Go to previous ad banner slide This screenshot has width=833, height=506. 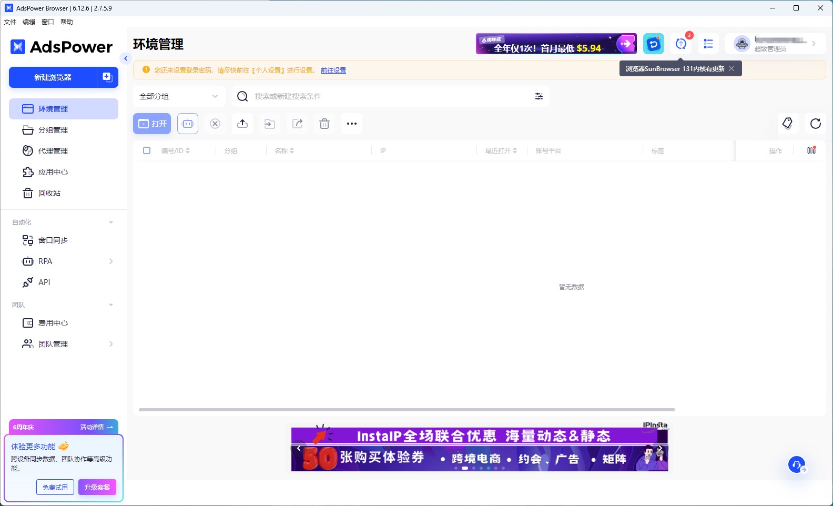pos(299,448)
